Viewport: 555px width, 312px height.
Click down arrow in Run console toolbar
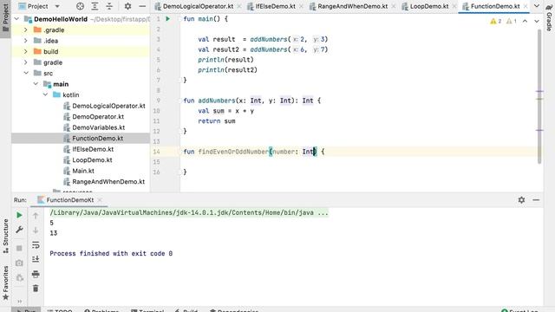pyautogui.click(x=36, y=231)
